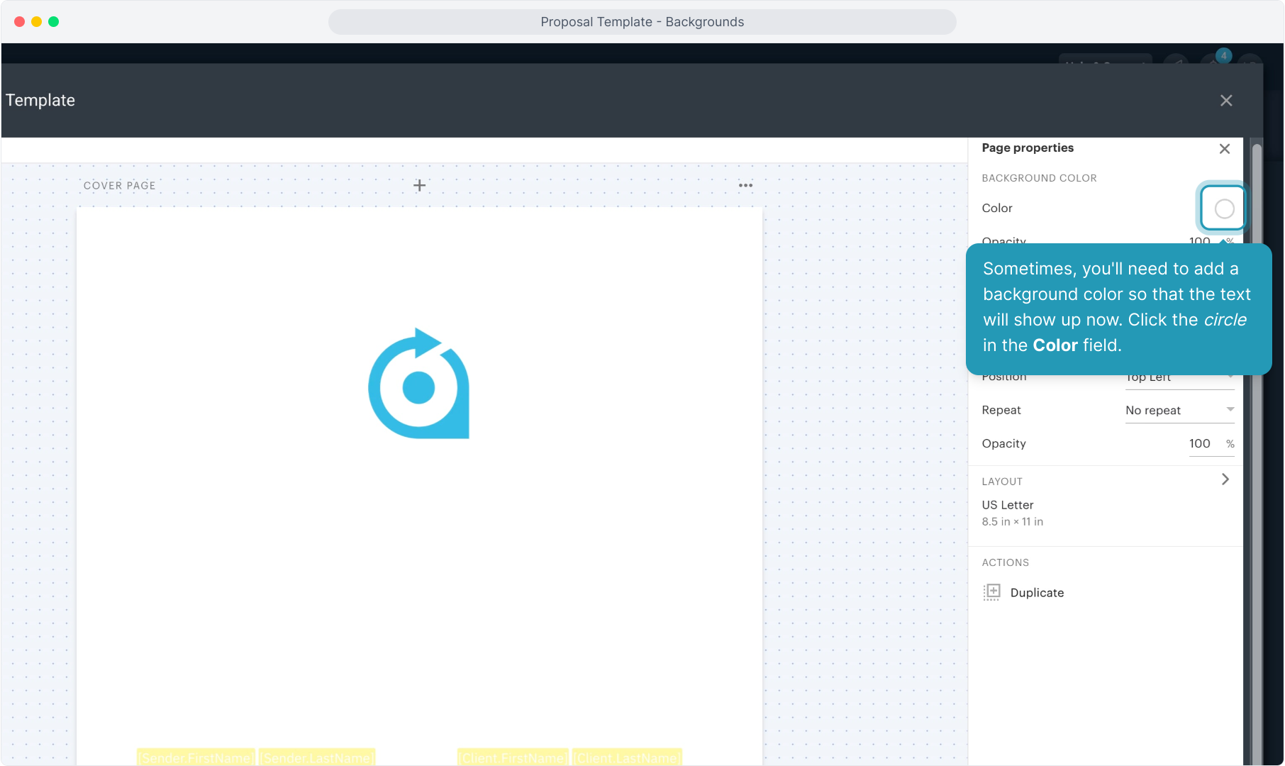The height and width of the screenshot is (766, 1285).
Task: Click the Sender.FirstName token
Action: click(196, 757)
